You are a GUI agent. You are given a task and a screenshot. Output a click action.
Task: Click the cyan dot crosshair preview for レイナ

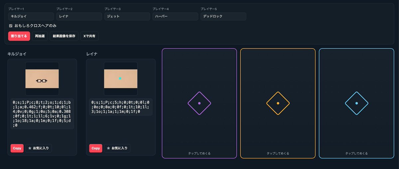click(121, 79)
